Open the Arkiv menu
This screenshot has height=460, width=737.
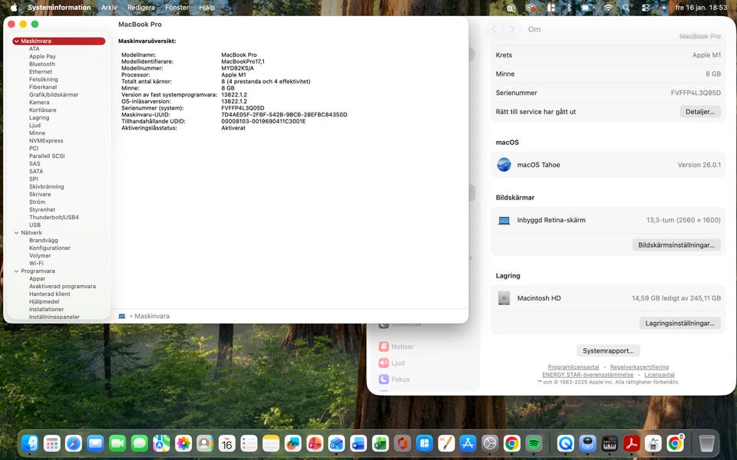tap(109, 8)
